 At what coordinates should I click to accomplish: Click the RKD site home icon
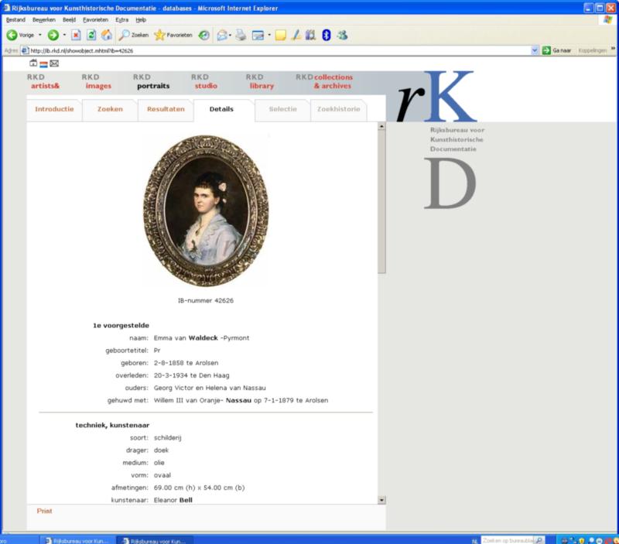tap(33, 63)
